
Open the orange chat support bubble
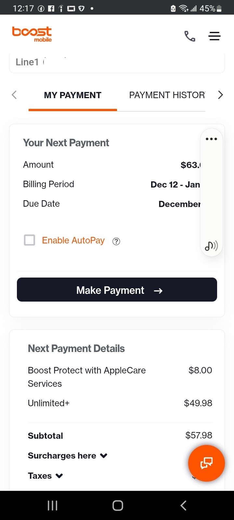[x=206, y=463]
